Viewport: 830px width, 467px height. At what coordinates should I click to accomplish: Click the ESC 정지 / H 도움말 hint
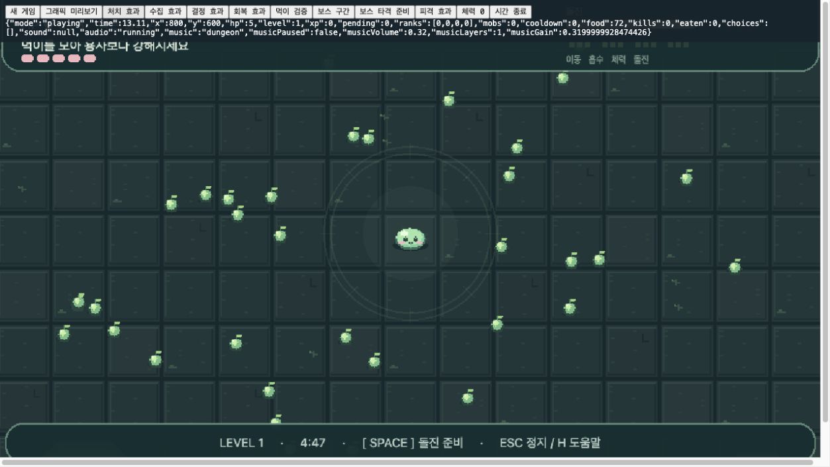pyautogui.click(x=550, y=442)
